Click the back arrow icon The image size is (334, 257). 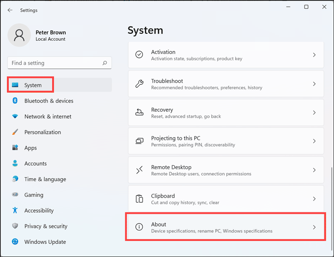pyautogui.click(x=10, y=10)
